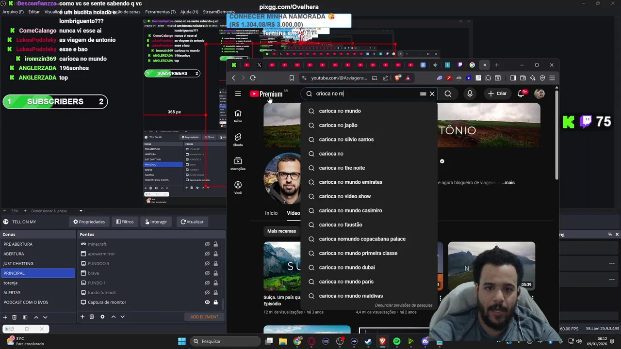Show the brave source
The image size is (621, 349).
click(207, 273)
